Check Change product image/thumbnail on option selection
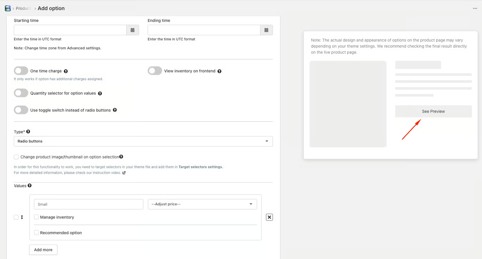Screen dimensions: 482x259 coord(16,157)
